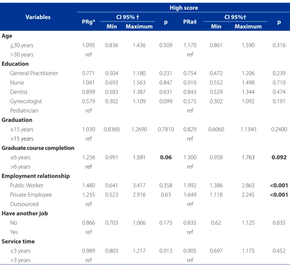Click value 1.992 for Public Worker

pos(190,185)
